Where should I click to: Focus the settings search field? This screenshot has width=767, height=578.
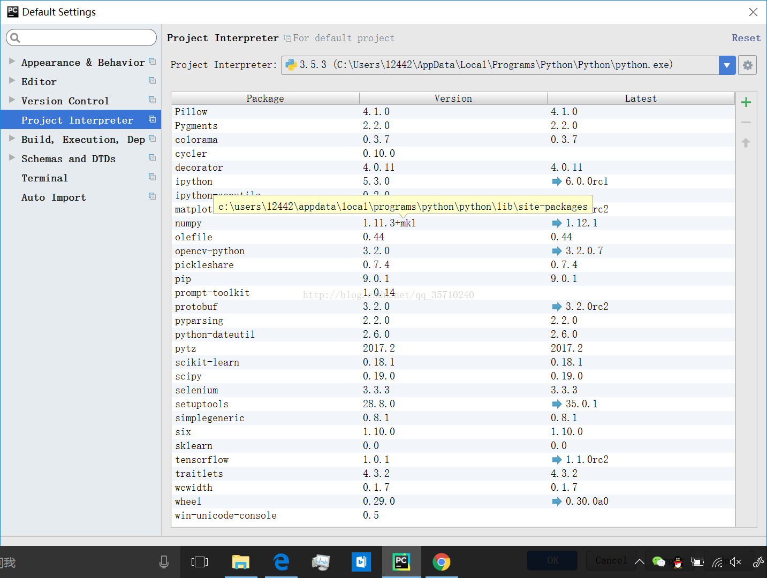[81, 37]
